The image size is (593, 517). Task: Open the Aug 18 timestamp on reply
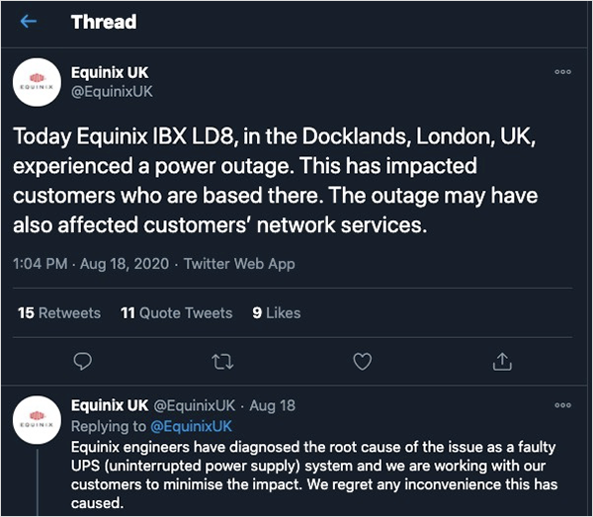(274, 406)
